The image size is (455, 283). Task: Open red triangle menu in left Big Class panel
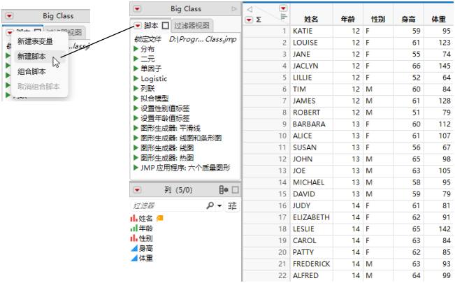tap(9, 15)
